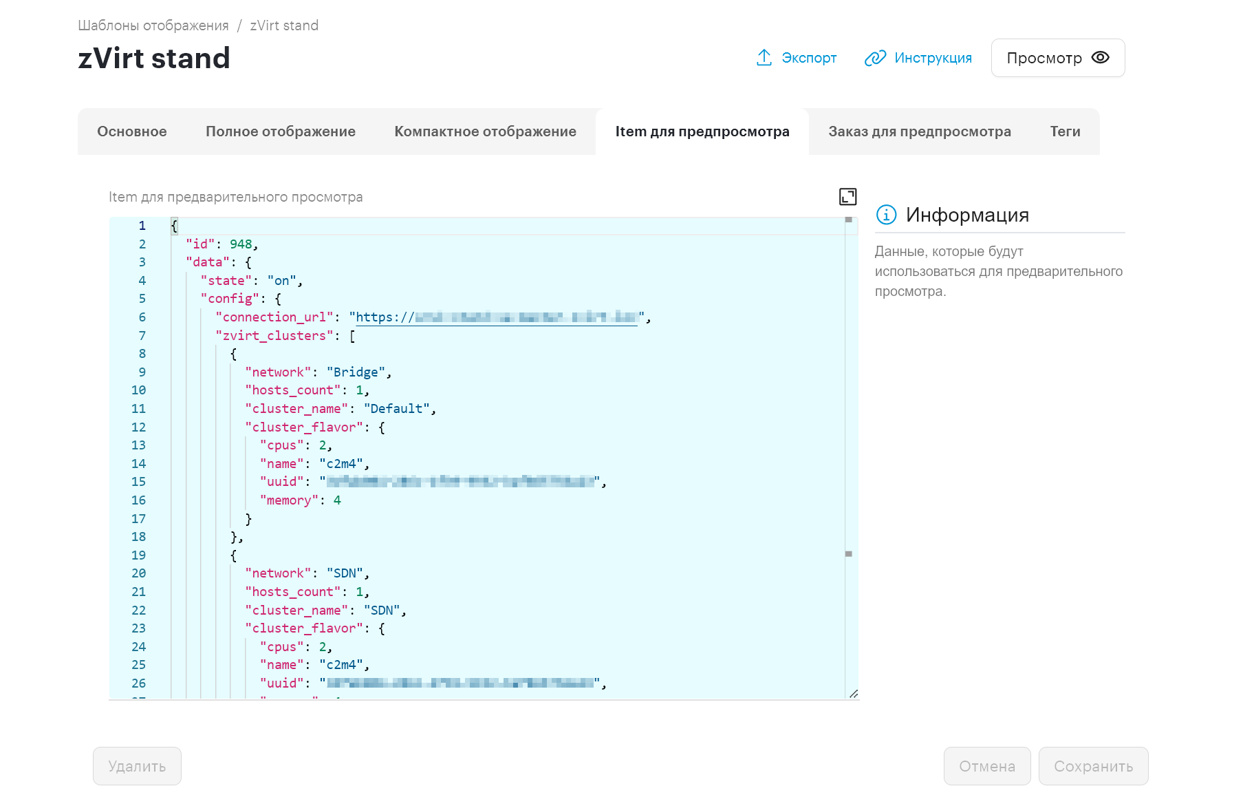Open the Компактное отображение tab

point(485,131)
